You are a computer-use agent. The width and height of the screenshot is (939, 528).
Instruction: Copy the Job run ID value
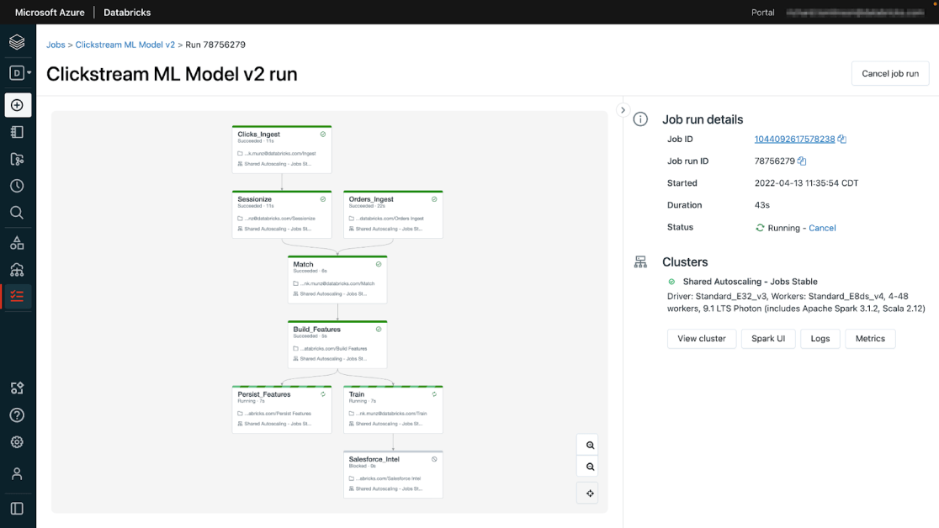802,161
